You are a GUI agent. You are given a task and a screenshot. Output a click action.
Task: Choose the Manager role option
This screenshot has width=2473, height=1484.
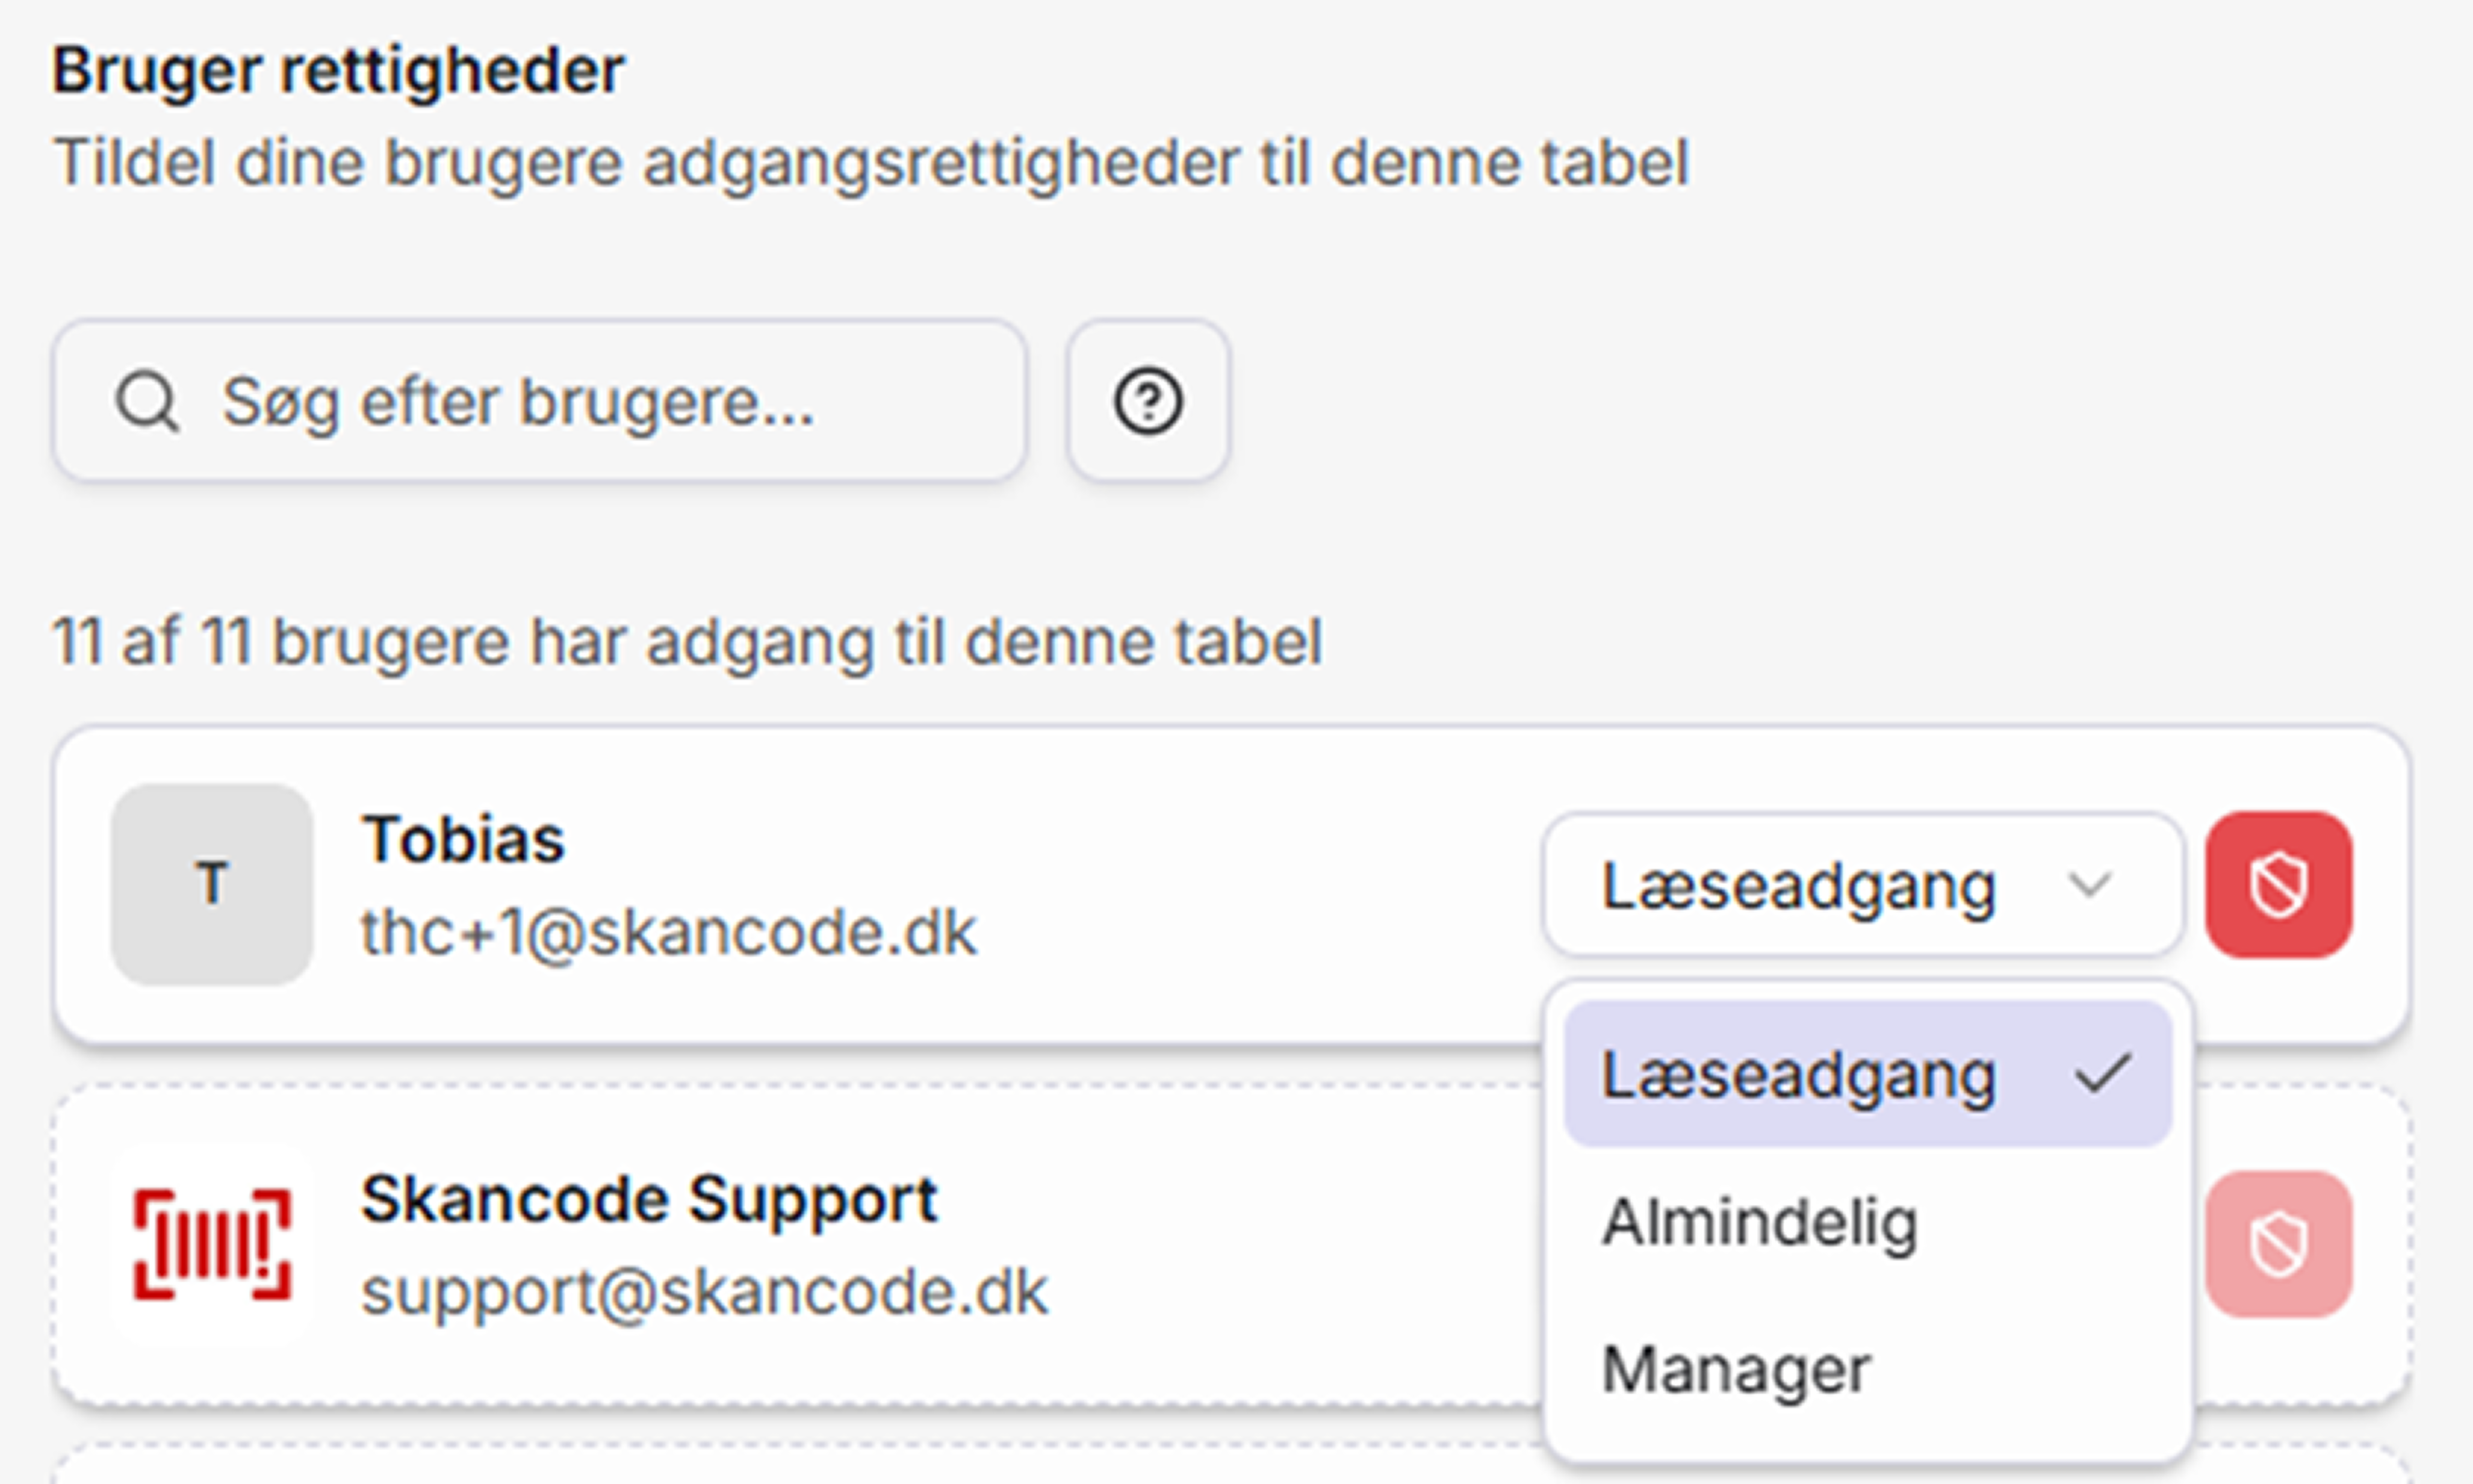1736,1369
